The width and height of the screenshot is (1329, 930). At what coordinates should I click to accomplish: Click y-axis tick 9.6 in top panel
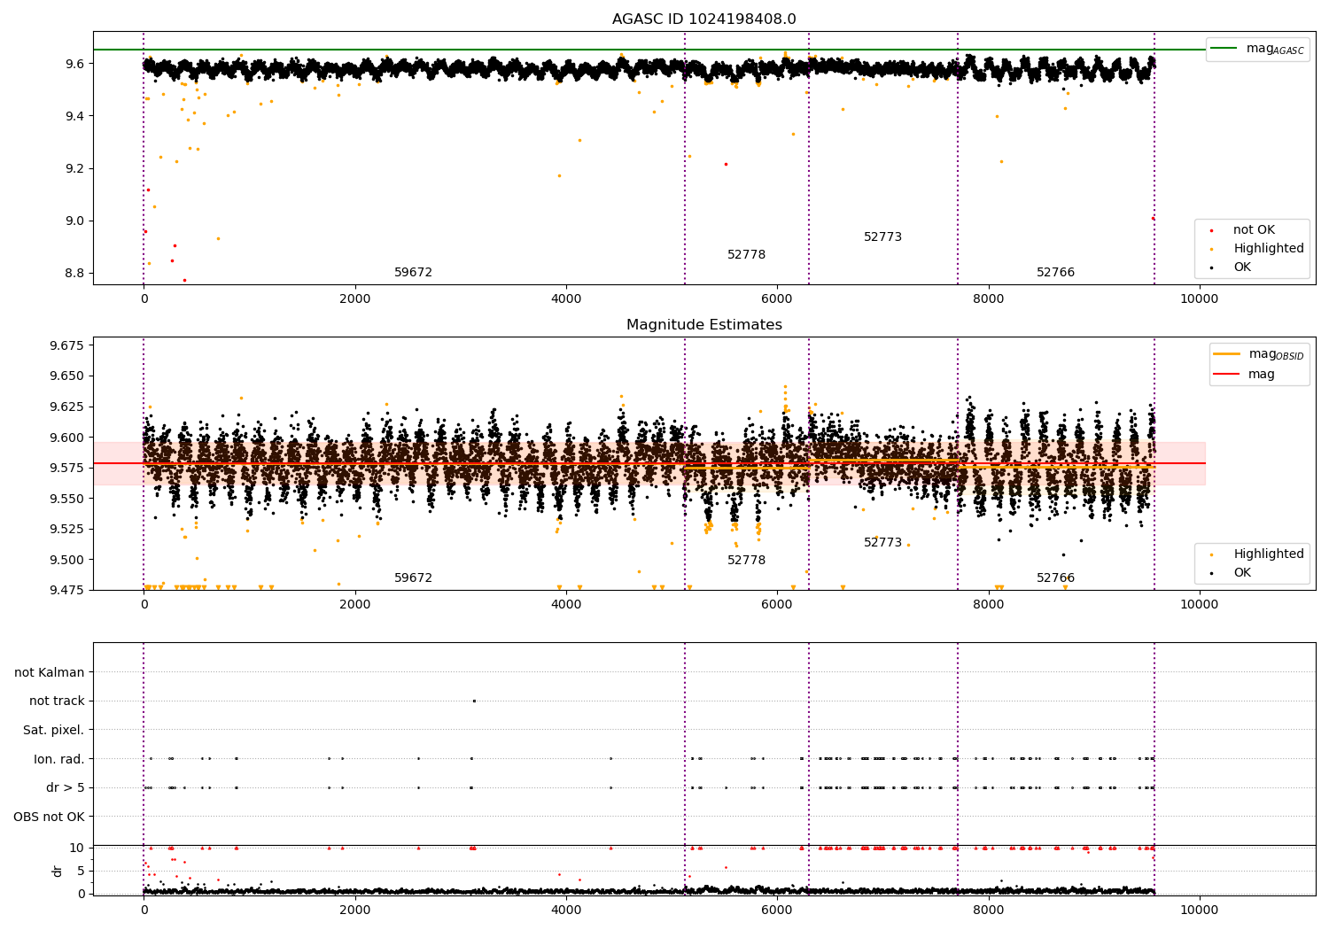[74, 64]
